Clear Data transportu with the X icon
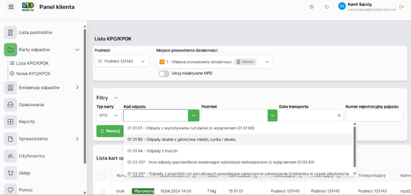The width and height of the screenshot is (411, 195). point(339,115)
